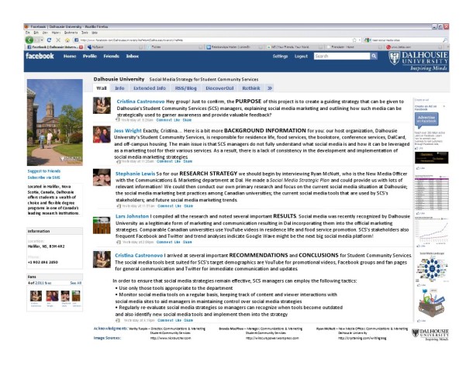This screenshot has height=365, width=473.
Task: Click the Dalhousie University crest logo in header
Action: click(418, 60)
